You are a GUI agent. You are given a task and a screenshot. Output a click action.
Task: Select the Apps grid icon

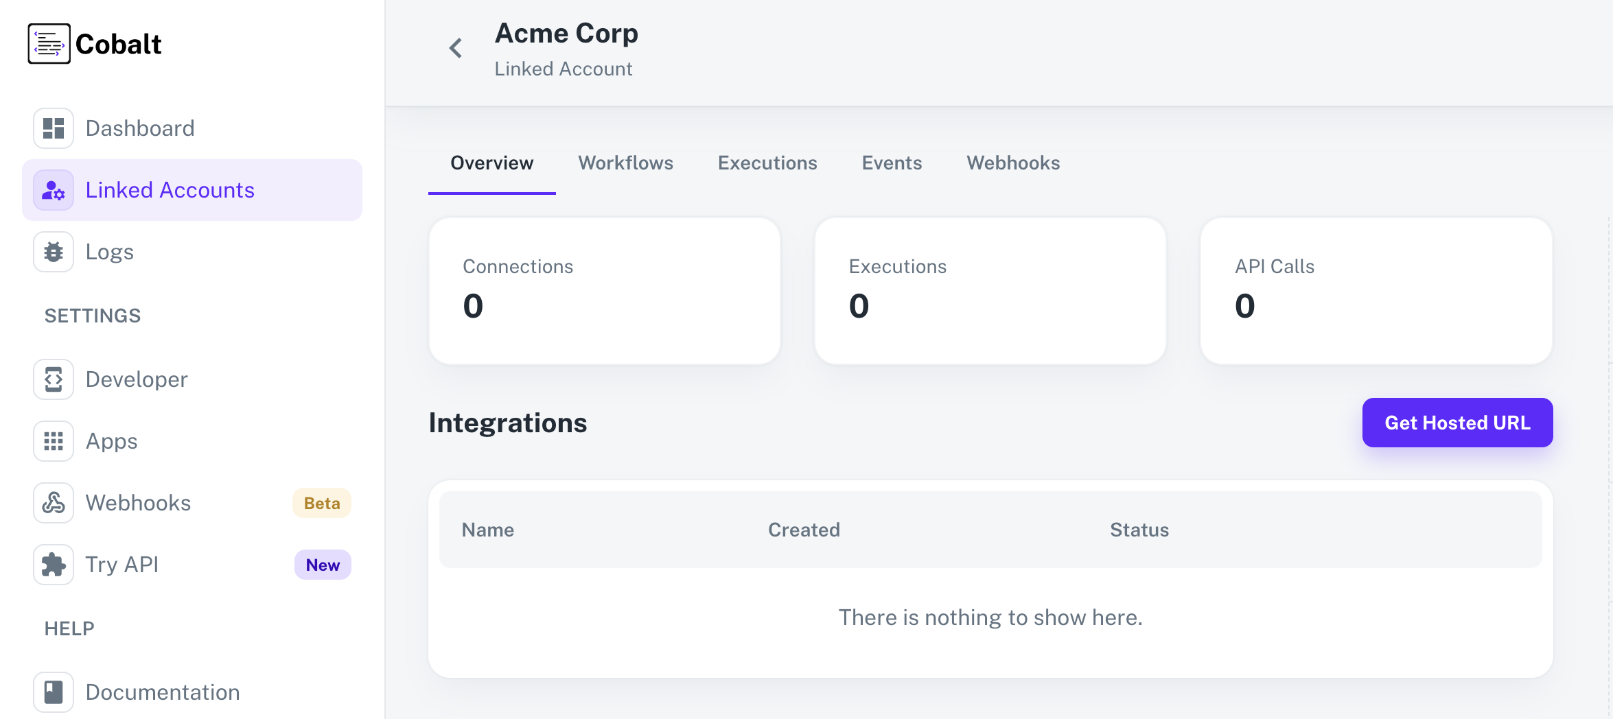53,440
